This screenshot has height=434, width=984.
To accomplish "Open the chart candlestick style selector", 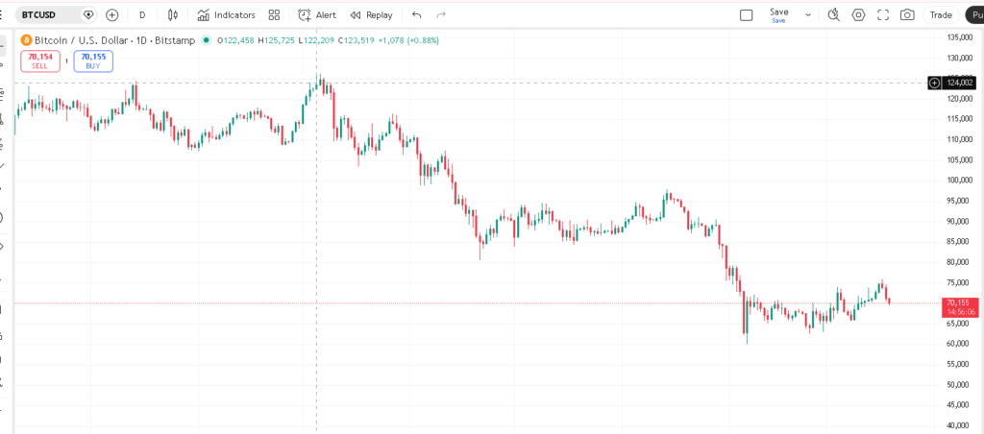I will 173,14.
